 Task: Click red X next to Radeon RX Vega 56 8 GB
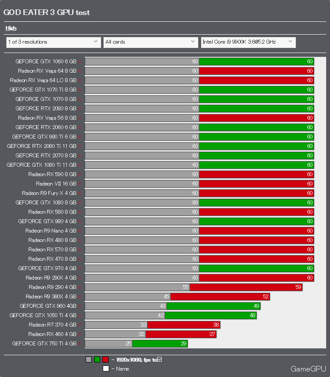tap(80, 118)
